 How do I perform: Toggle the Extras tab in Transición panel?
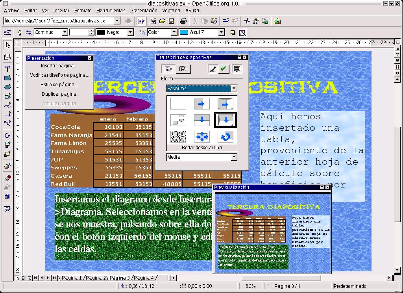pos(183,69)
